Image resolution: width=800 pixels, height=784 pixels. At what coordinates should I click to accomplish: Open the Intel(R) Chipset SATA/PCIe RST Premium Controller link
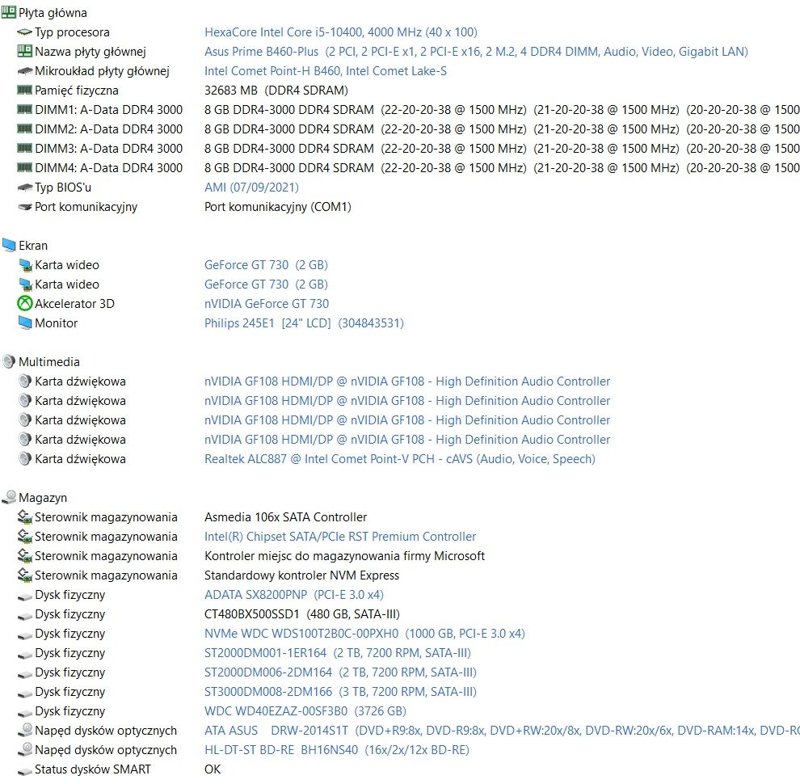[340, 537]
